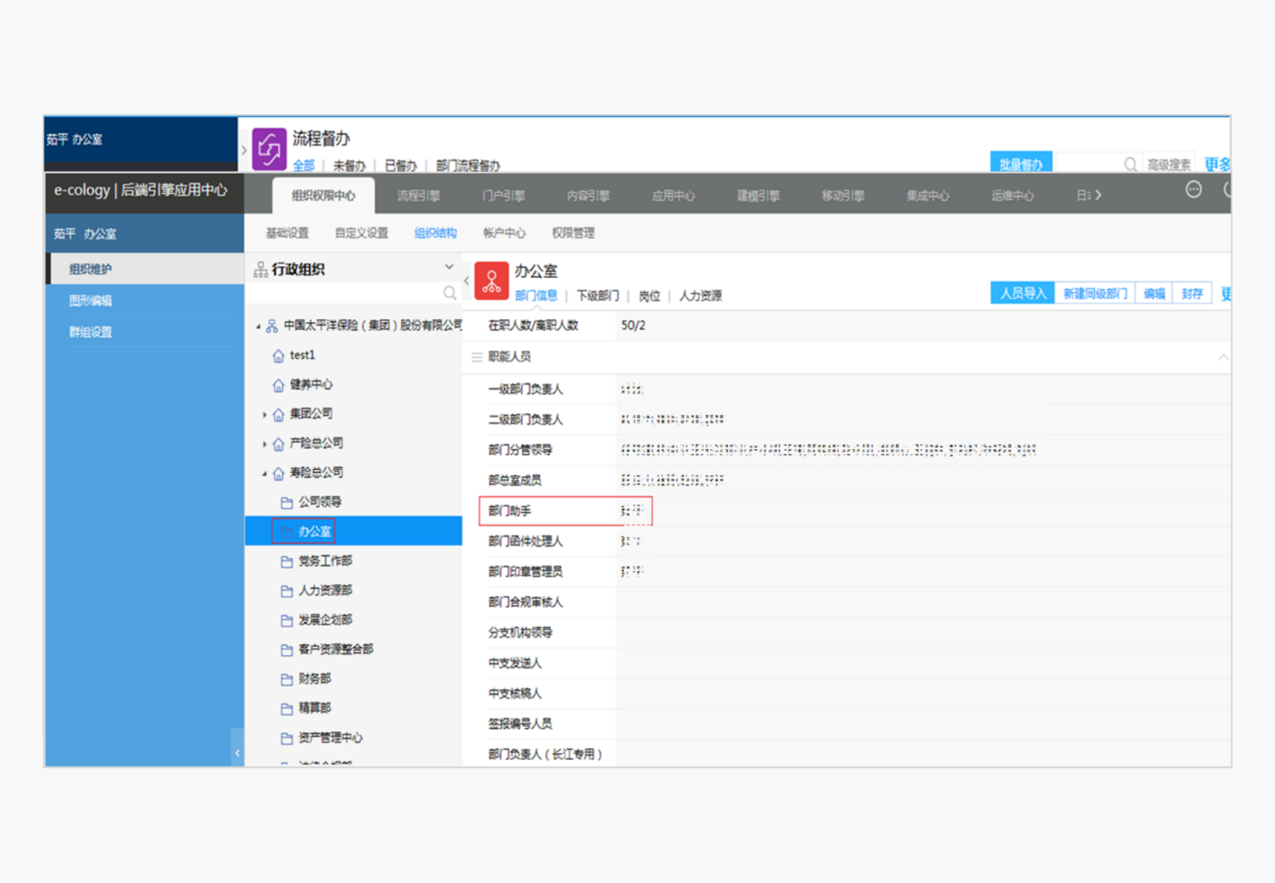Screen dimensions: 1275x883
Task: Collapse the blue left sidebar panel
Action: pos(237,753)
